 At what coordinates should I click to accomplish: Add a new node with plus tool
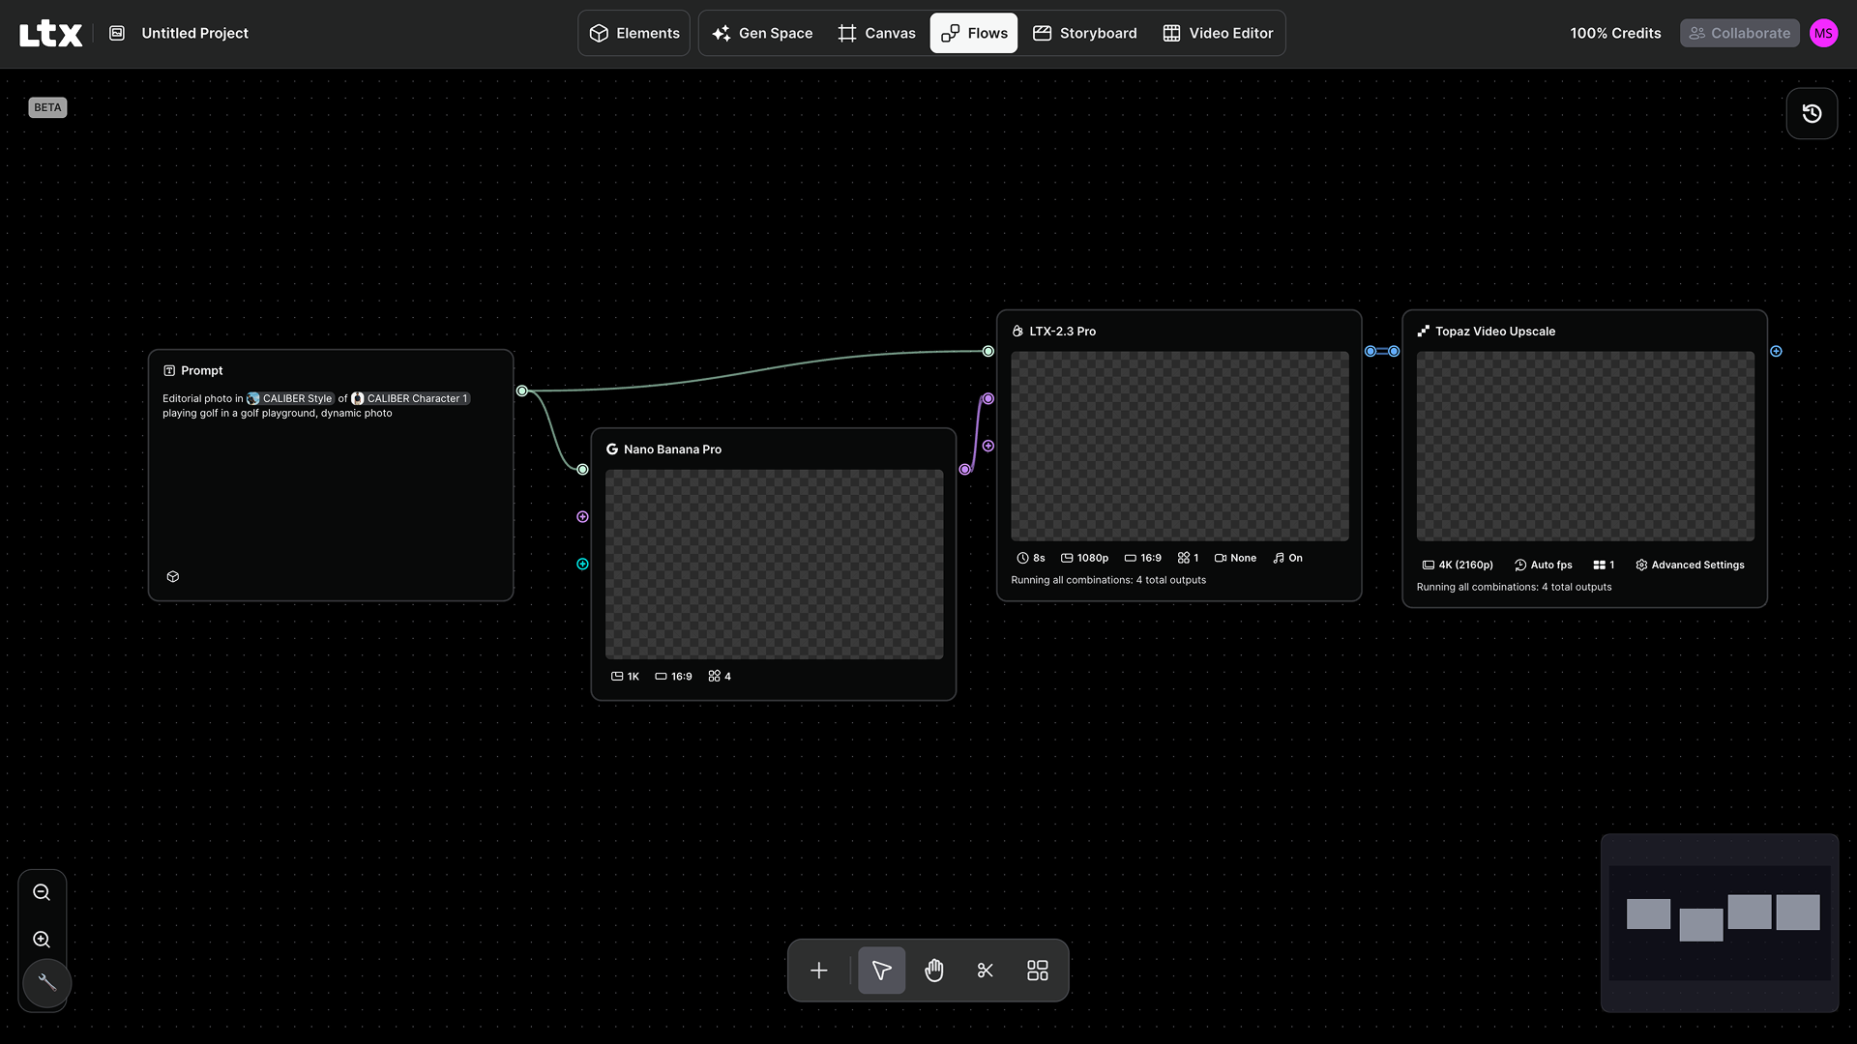(819, 971)
